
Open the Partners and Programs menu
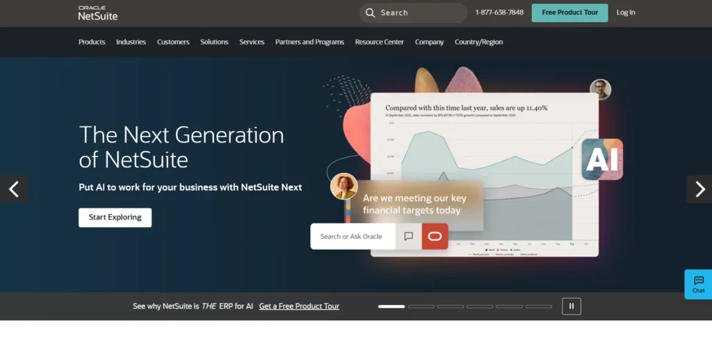tap(309, 42)
